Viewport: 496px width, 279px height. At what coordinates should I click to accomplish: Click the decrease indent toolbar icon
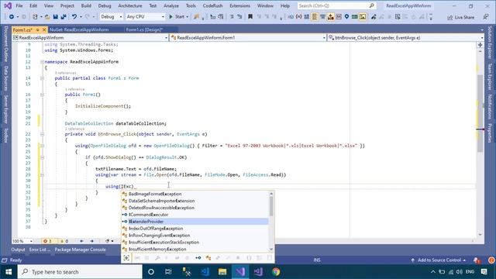232,17
